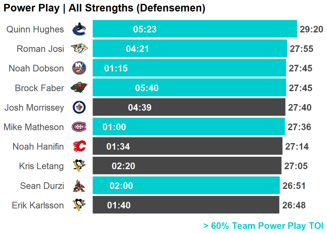The width and height of the screenshot is (327, 234).
Task: Click Penguins logo beside Kris Letang
Action: coord(79,166)
